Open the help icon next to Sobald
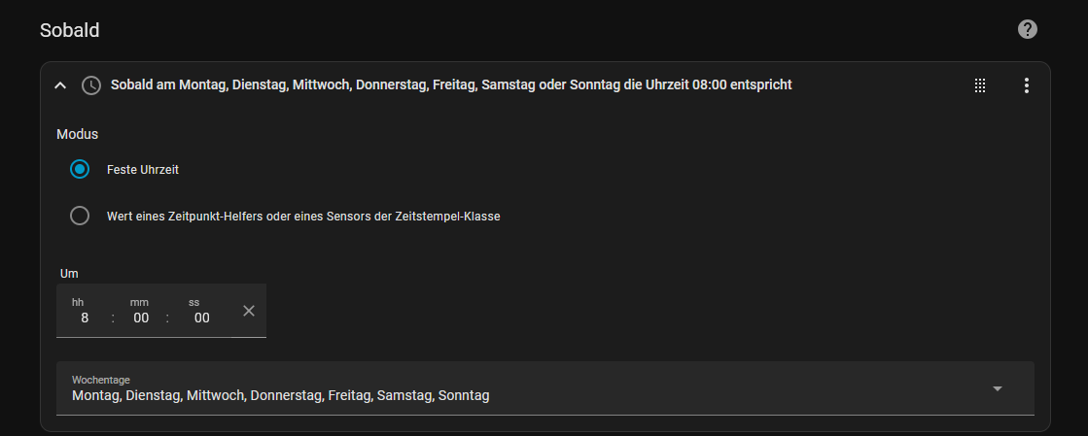 pos(1027,29)
